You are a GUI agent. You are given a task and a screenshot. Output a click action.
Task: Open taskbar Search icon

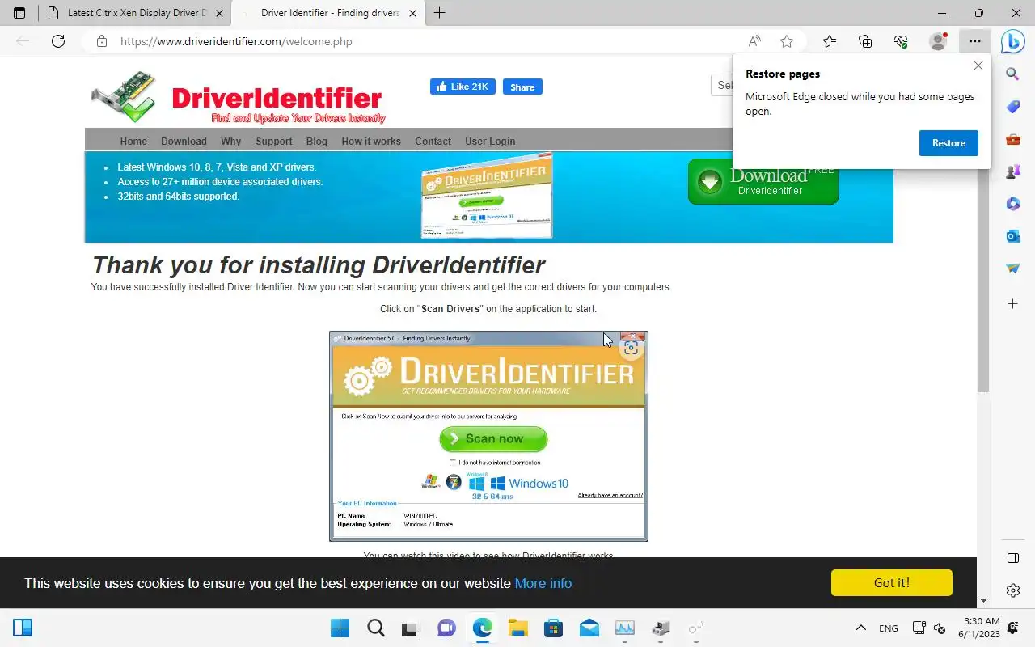376,628
